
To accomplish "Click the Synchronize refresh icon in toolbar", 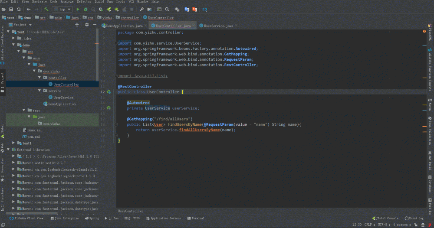I will 19,9.
